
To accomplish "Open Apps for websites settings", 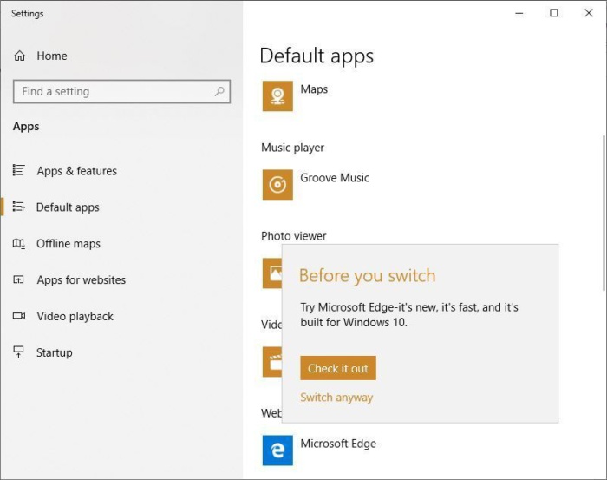I will click(x=82, y=279).
